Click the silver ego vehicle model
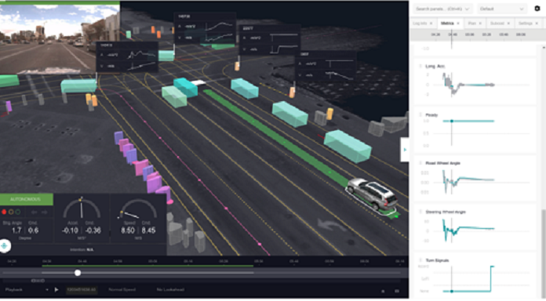Viewport: 546px width, 301px height. tap(373, 194)
